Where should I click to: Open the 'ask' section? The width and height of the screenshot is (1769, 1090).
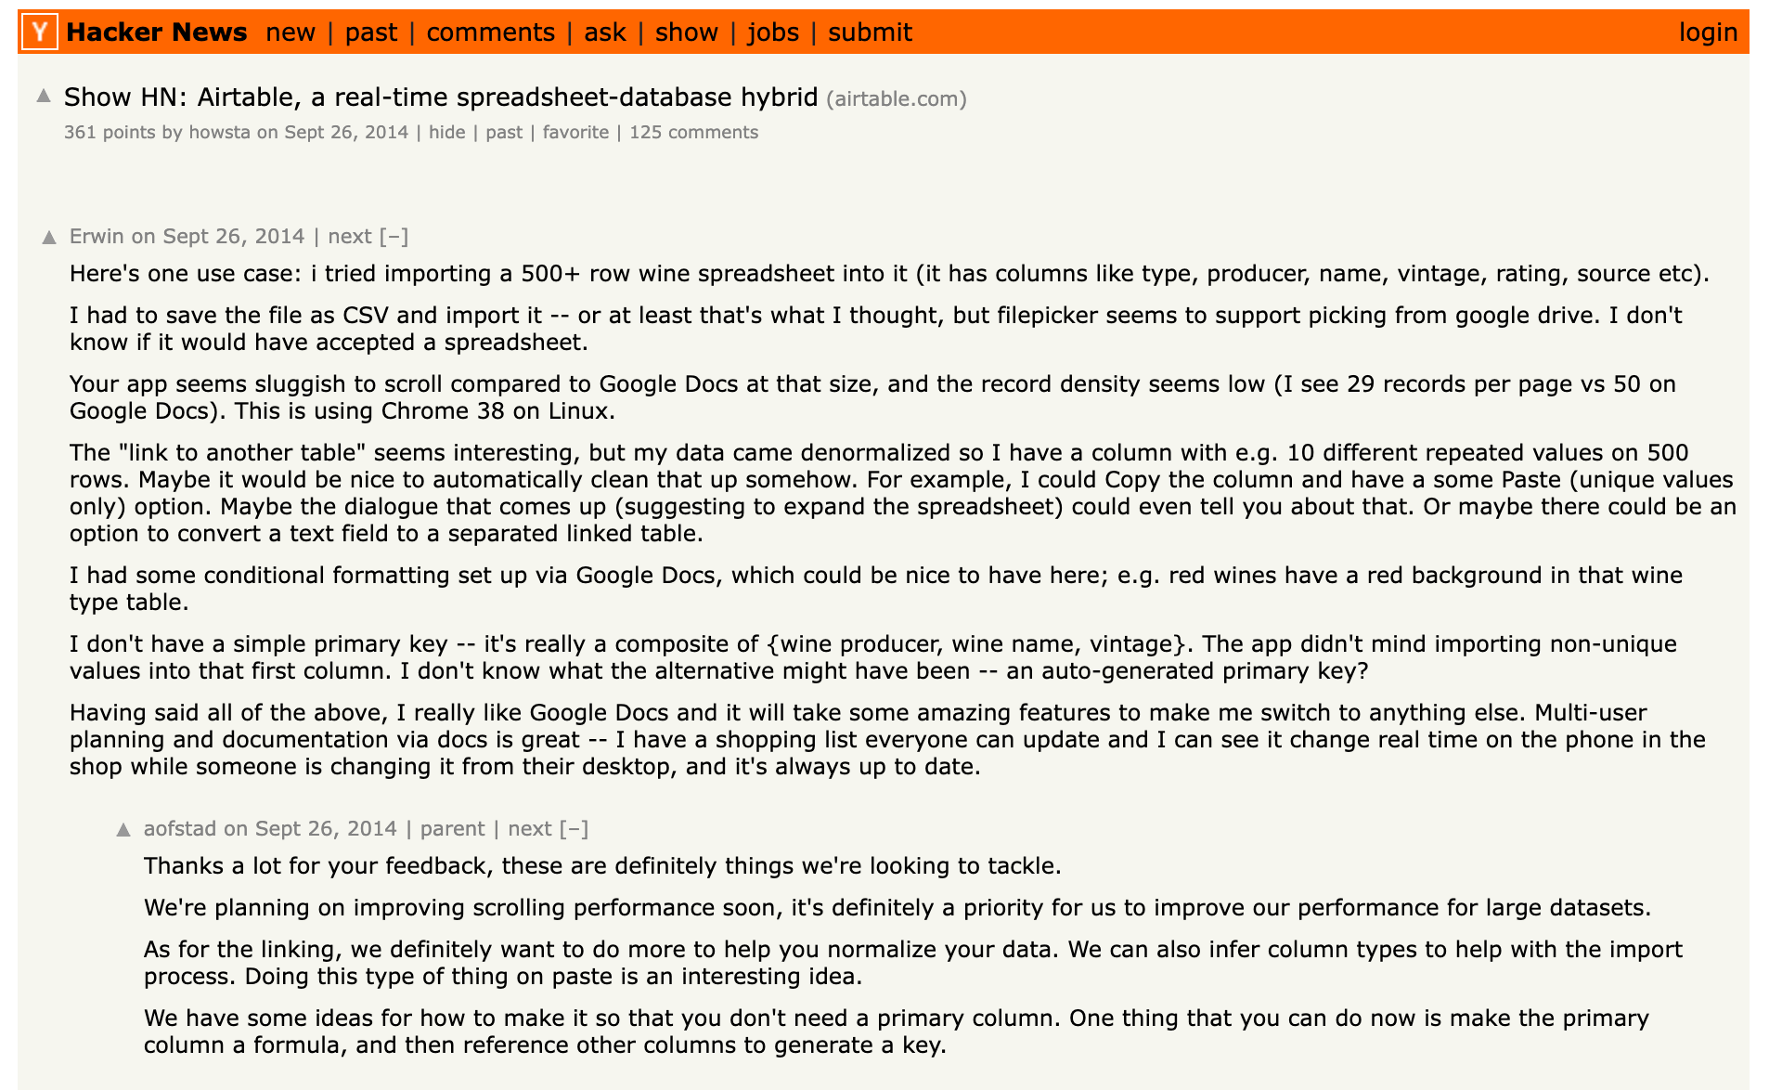point(604,32)
